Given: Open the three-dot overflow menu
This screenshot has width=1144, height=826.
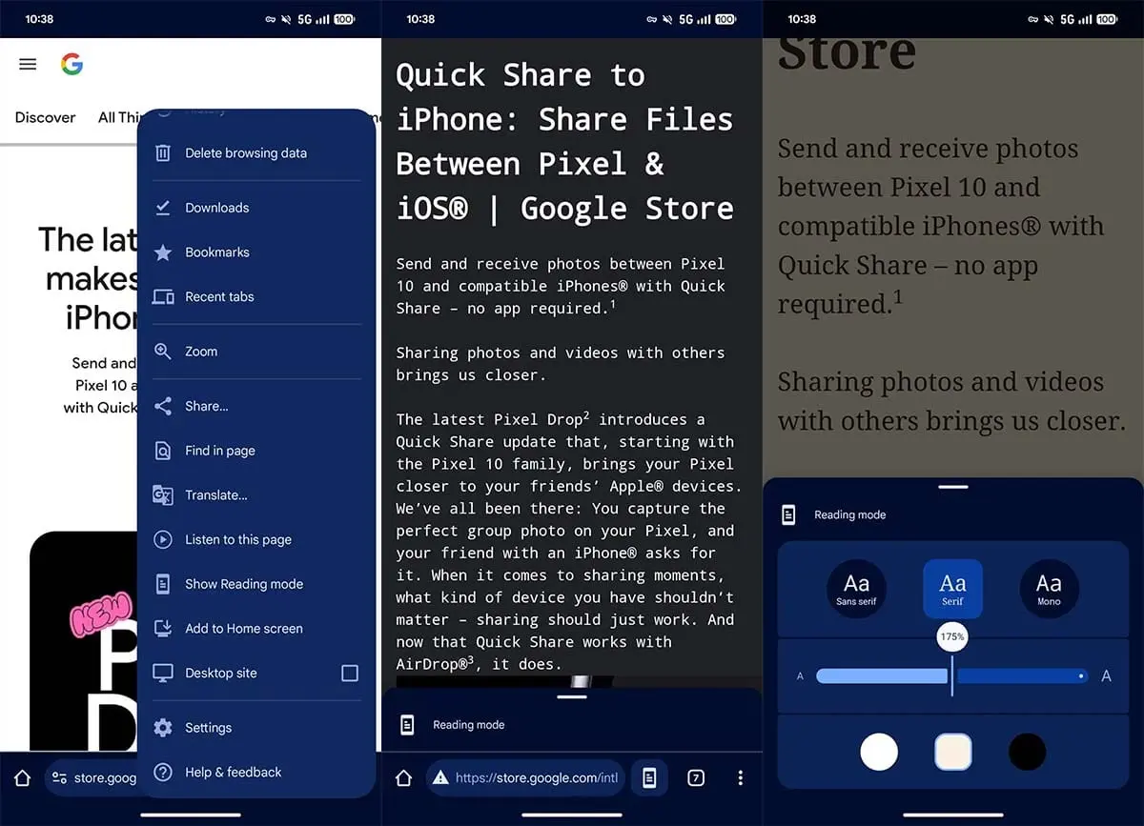Looking at the screenshot, I should (x=741, y=777).
